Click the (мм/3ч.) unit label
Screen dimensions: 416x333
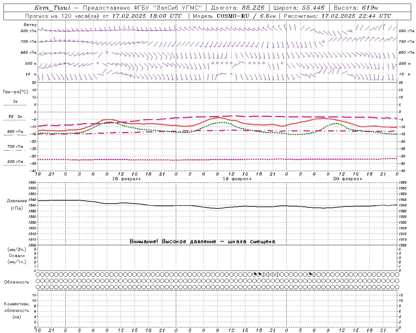[x=17, y=250]
